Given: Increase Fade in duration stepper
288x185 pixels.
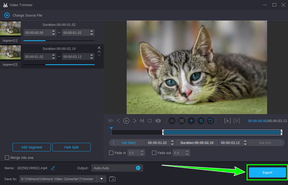Looking at the screenshot, I should coord(142,151).
